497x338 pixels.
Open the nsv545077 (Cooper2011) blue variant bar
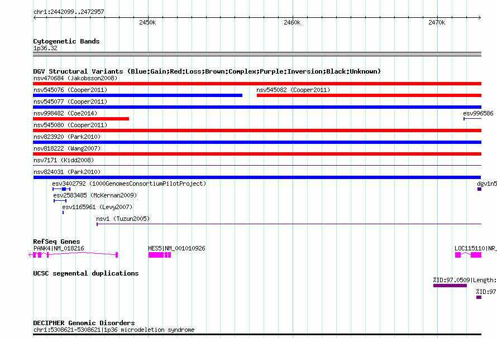[257, 107]
